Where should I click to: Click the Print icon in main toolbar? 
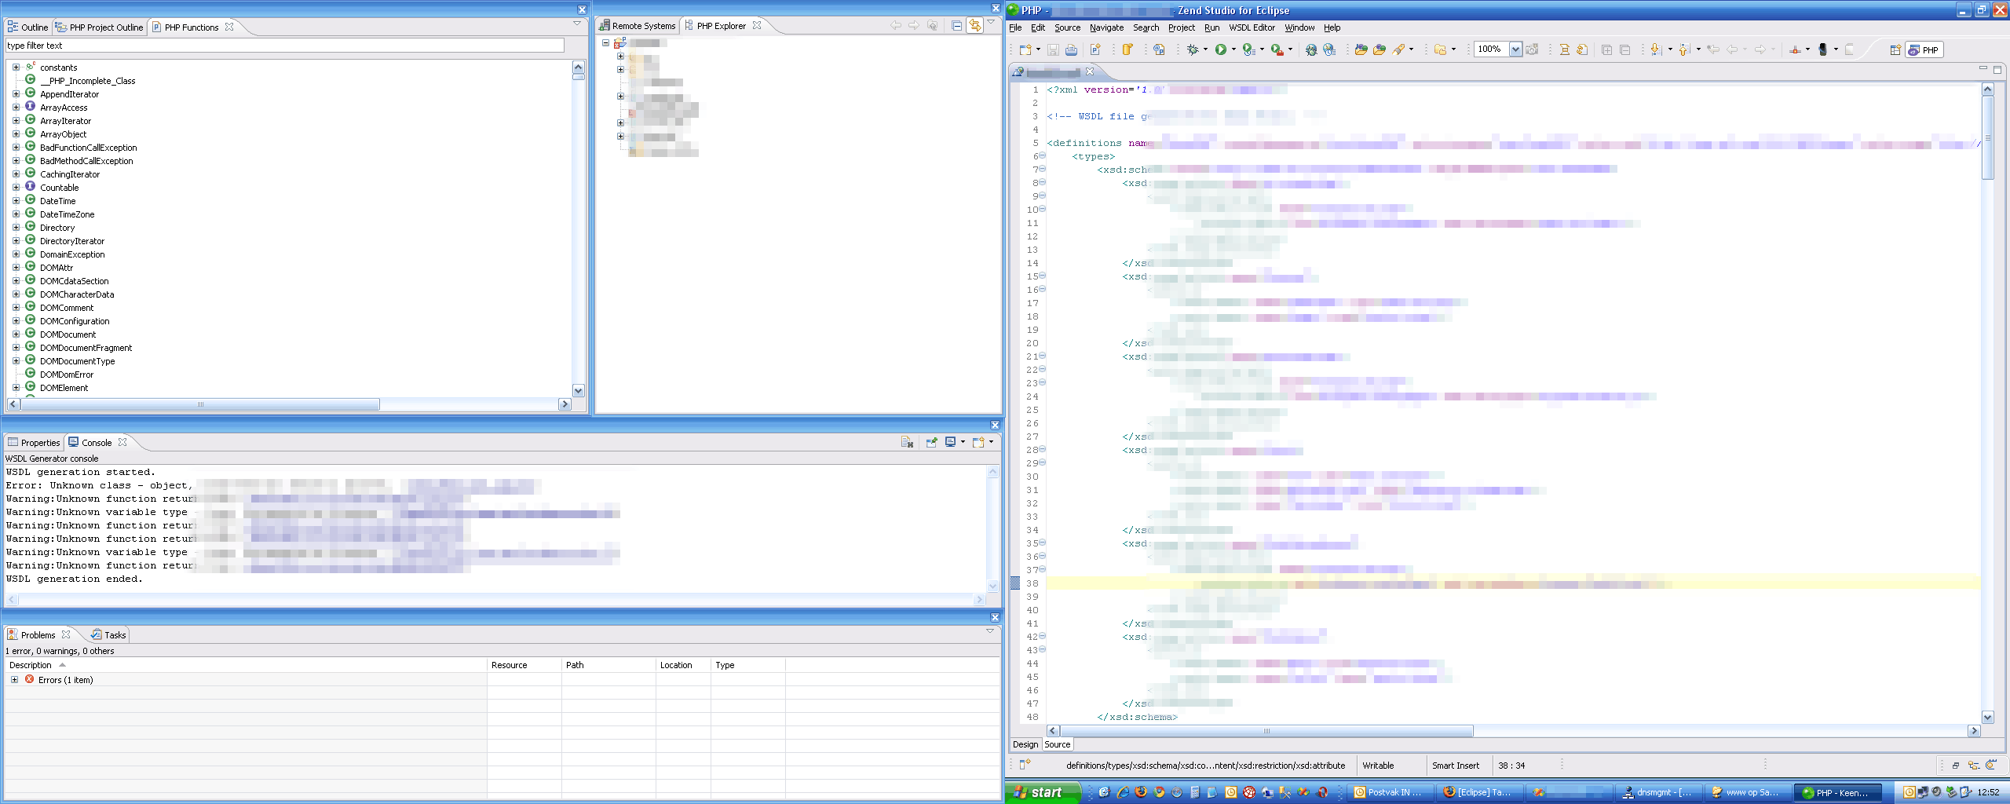pos(1071,49)
